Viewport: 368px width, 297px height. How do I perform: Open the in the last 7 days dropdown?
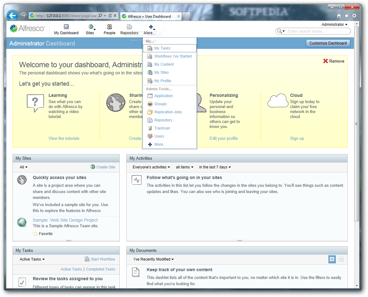(215, 167)
